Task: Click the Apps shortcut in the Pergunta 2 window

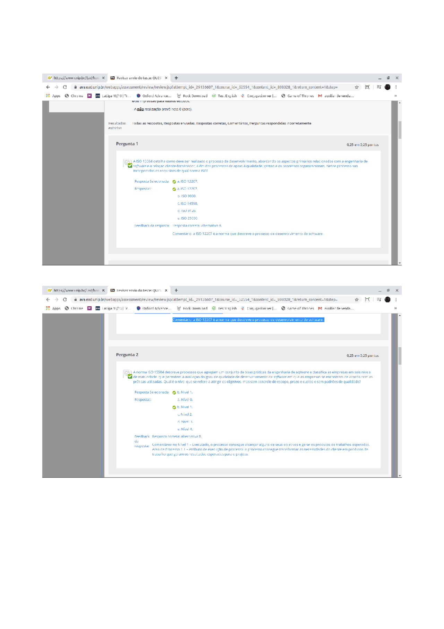Action: pyautogui.click(x=53, y=308)
